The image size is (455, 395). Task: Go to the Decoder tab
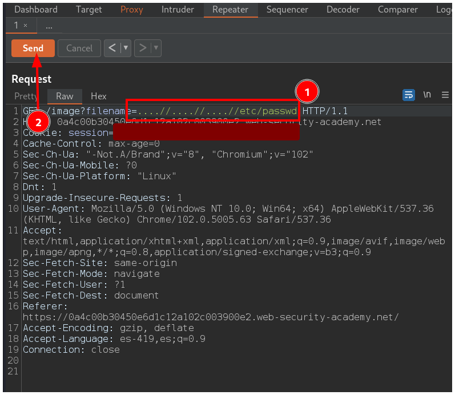pyautogui.click(x=343, y=9)
